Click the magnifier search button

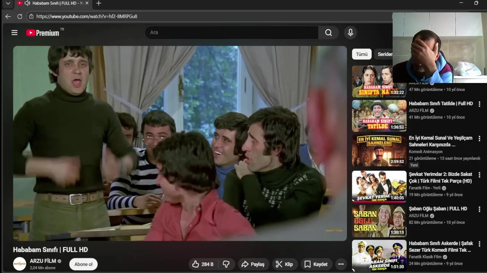pos(328,33)
